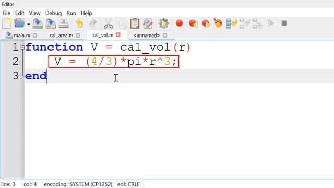Image resolution: width=334 pixels, height=188 pixels.
Task: Click the 'end' keyword on line 3
Action: [36, 76]
